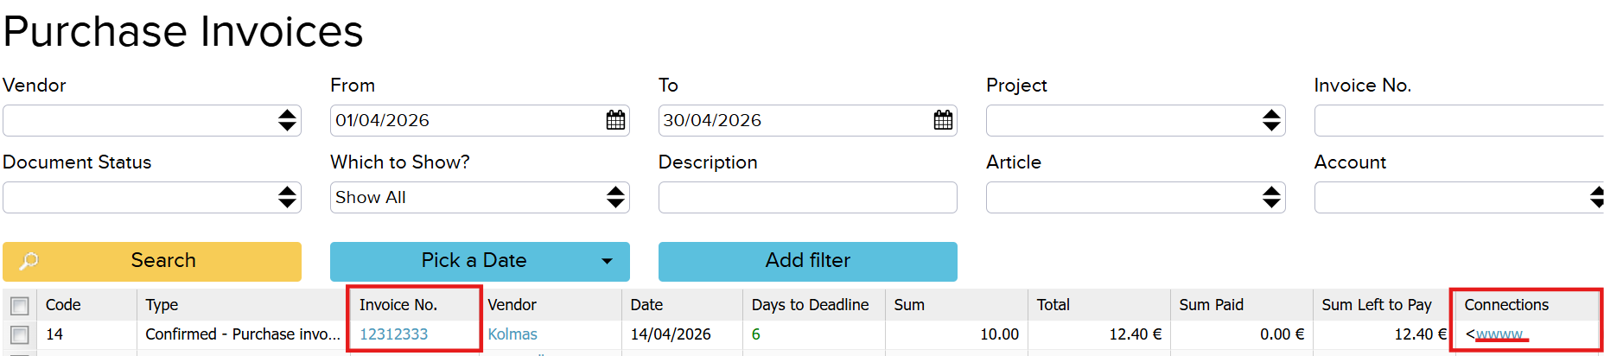This screenshot has width=1604, height=356.
Task: Open the Kolmas vendor link
Action: (512, 334)
